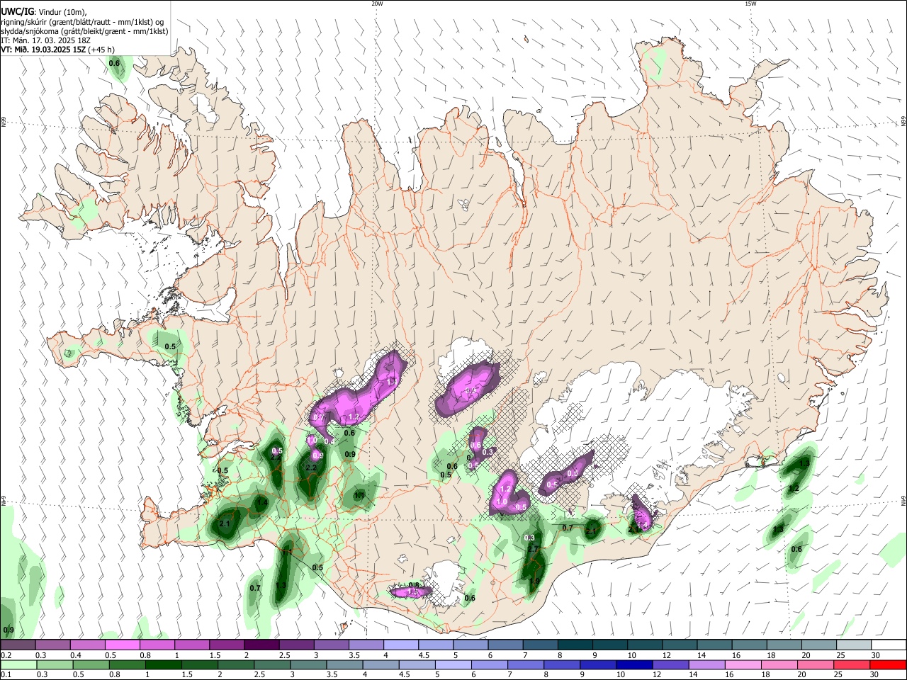Pick the palest green first swatch of lower scale
The height and width of the screenshot is (680, 907).
point(18,665)
